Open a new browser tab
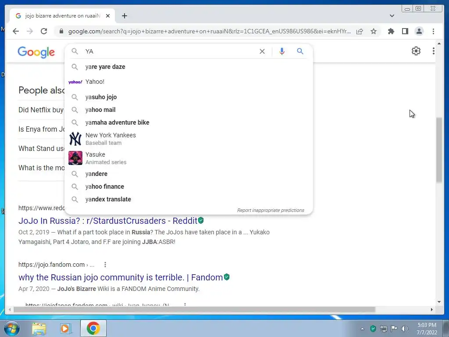 124,16
